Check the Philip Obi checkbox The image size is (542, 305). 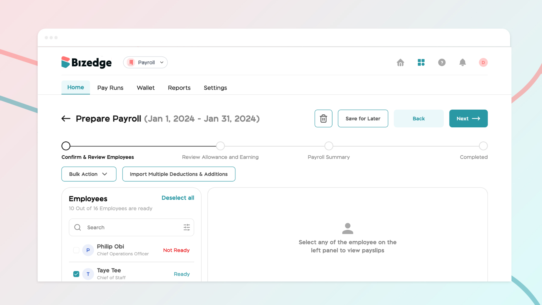[76, 250]
